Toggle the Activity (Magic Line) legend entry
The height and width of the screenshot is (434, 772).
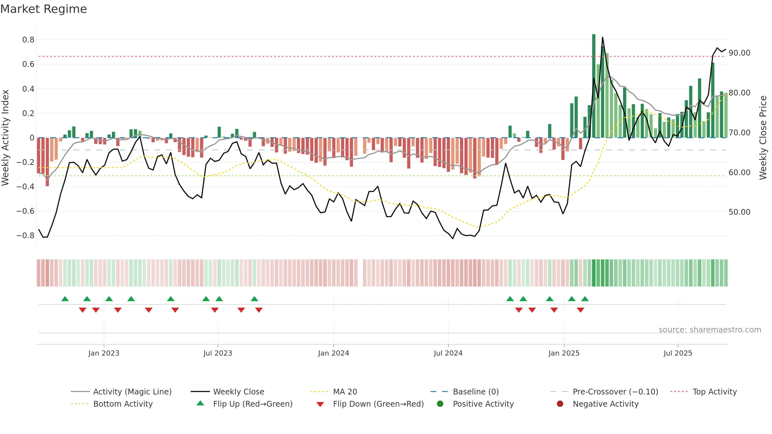[121, 392]
